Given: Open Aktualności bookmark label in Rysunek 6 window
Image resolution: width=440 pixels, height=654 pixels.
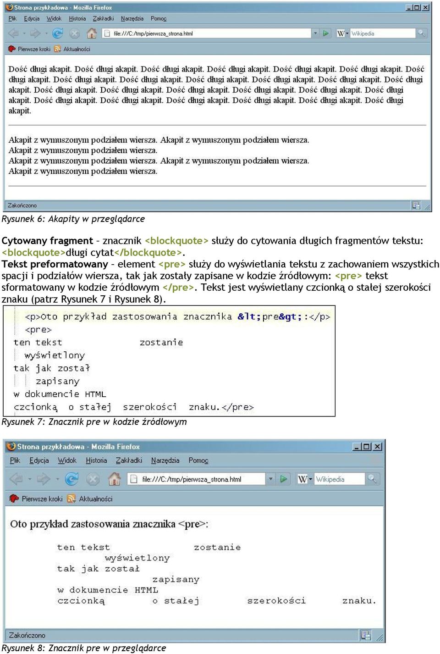Looking at the screenshot, I should point(77,49).
